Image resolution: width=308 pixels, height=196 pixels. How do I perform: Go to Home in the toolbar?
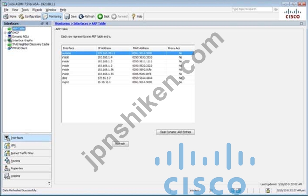[10, 16]
